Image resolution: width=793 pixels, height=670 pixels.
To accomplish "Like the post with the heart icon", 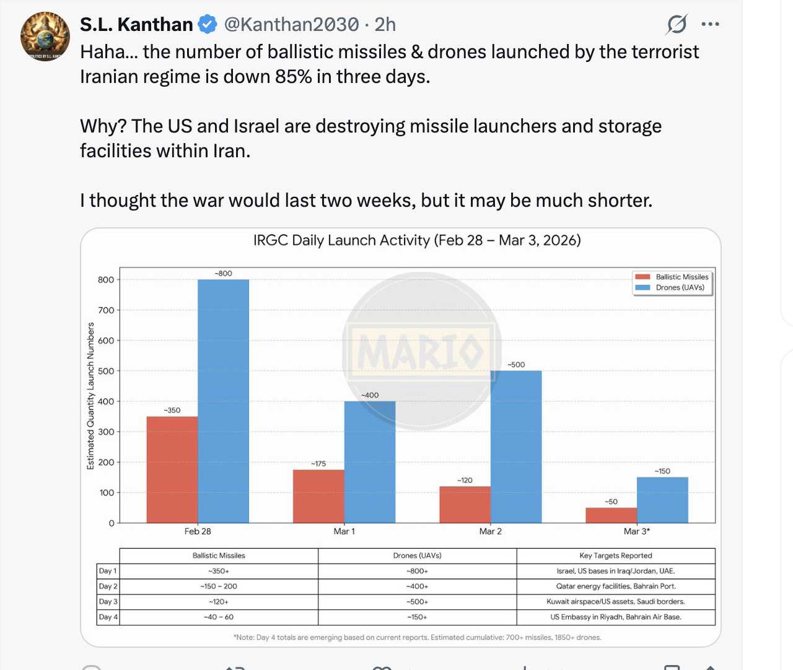I will pyautogui.click(x=382, y=668).
